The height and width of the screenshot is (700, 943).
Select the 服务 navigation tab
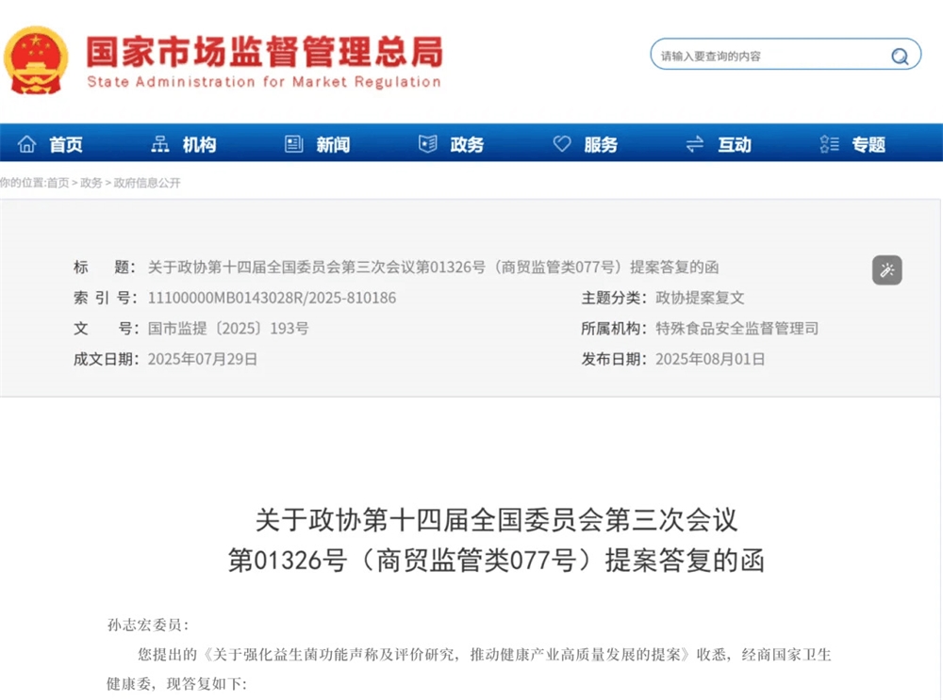coord(601,144)
